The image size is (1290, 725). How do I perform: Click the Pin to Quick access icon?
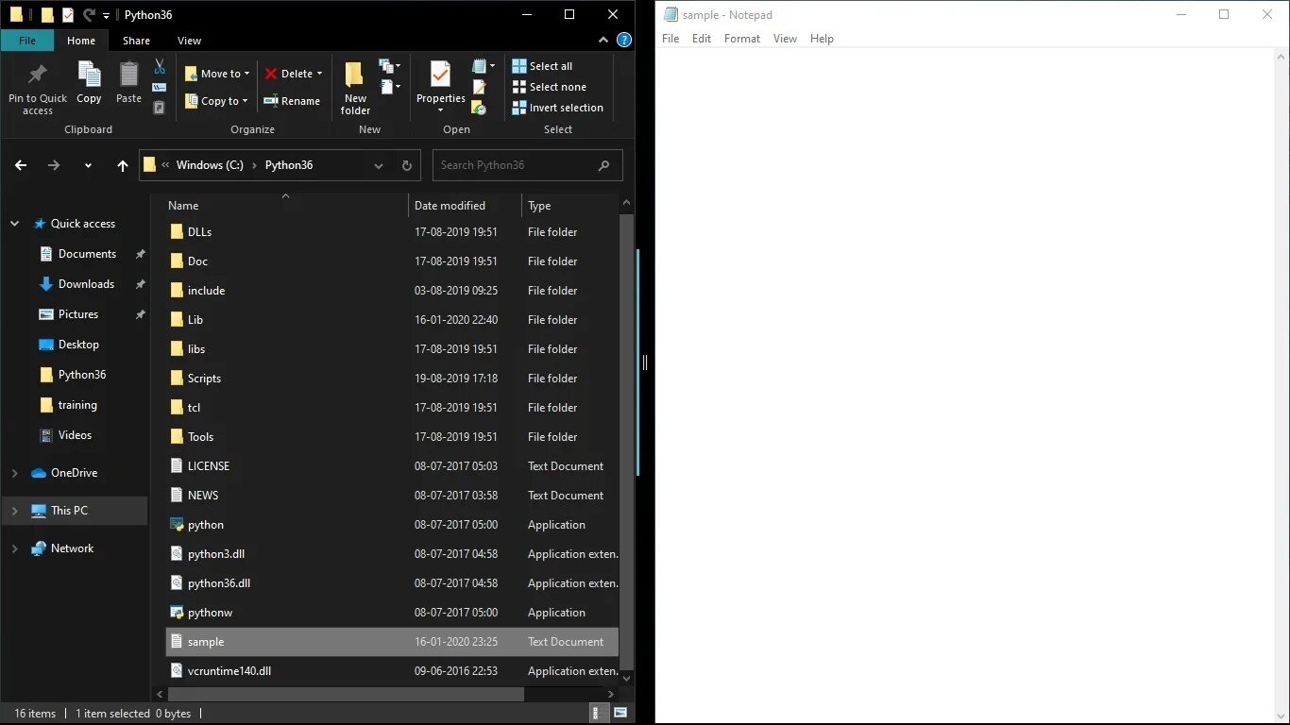click(x=38, y=75)
